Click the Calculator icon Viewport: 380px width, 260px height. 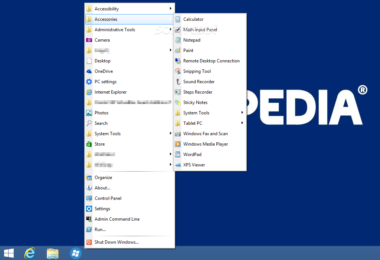tap(178, 19)
